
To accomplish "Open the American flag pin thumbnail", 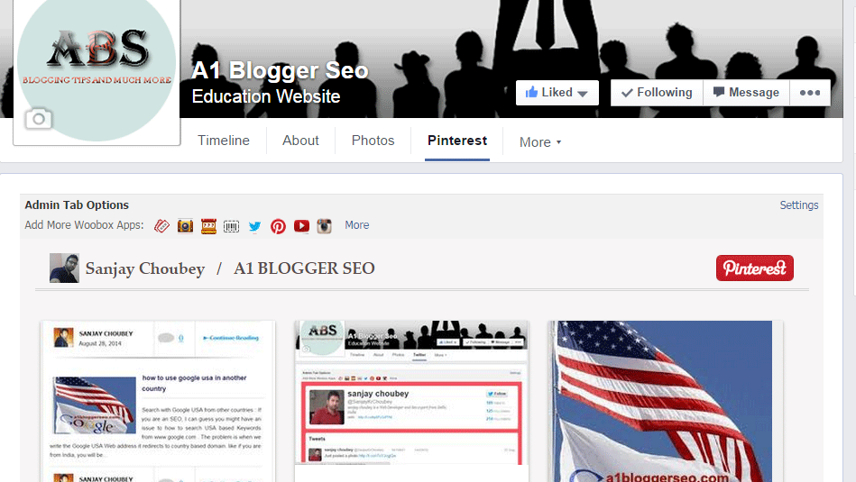I will (666, 401).
